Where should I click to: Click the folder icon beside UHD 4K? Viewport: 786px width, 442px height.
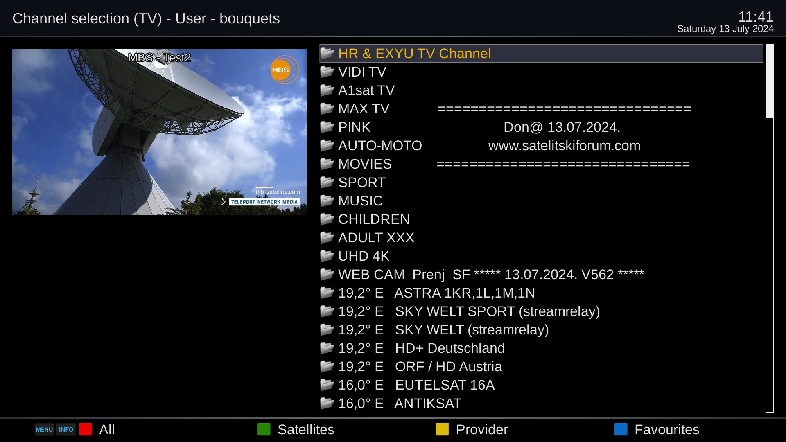327,256
